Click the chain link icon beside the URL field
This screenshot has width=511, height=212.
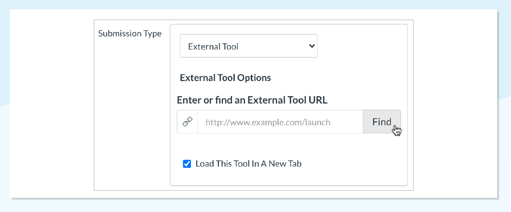[x=187, y=122]
